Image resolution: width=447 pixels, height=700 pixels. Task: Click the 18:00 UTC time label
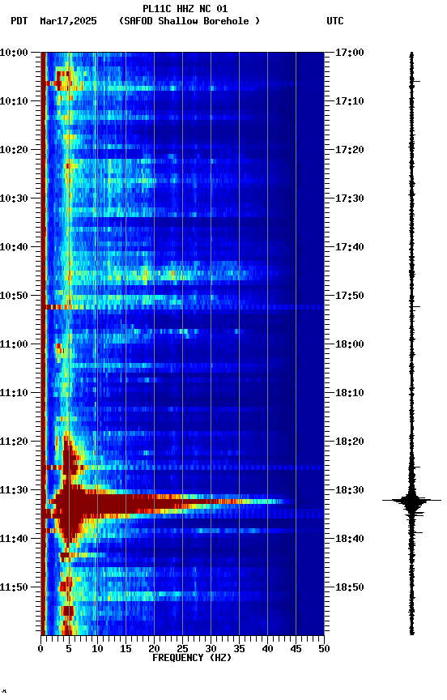(x=350, y=344)
